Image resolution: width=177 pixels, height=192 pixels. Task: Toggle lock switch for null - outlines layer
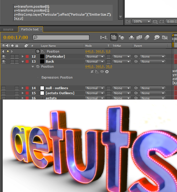point(17,88)
